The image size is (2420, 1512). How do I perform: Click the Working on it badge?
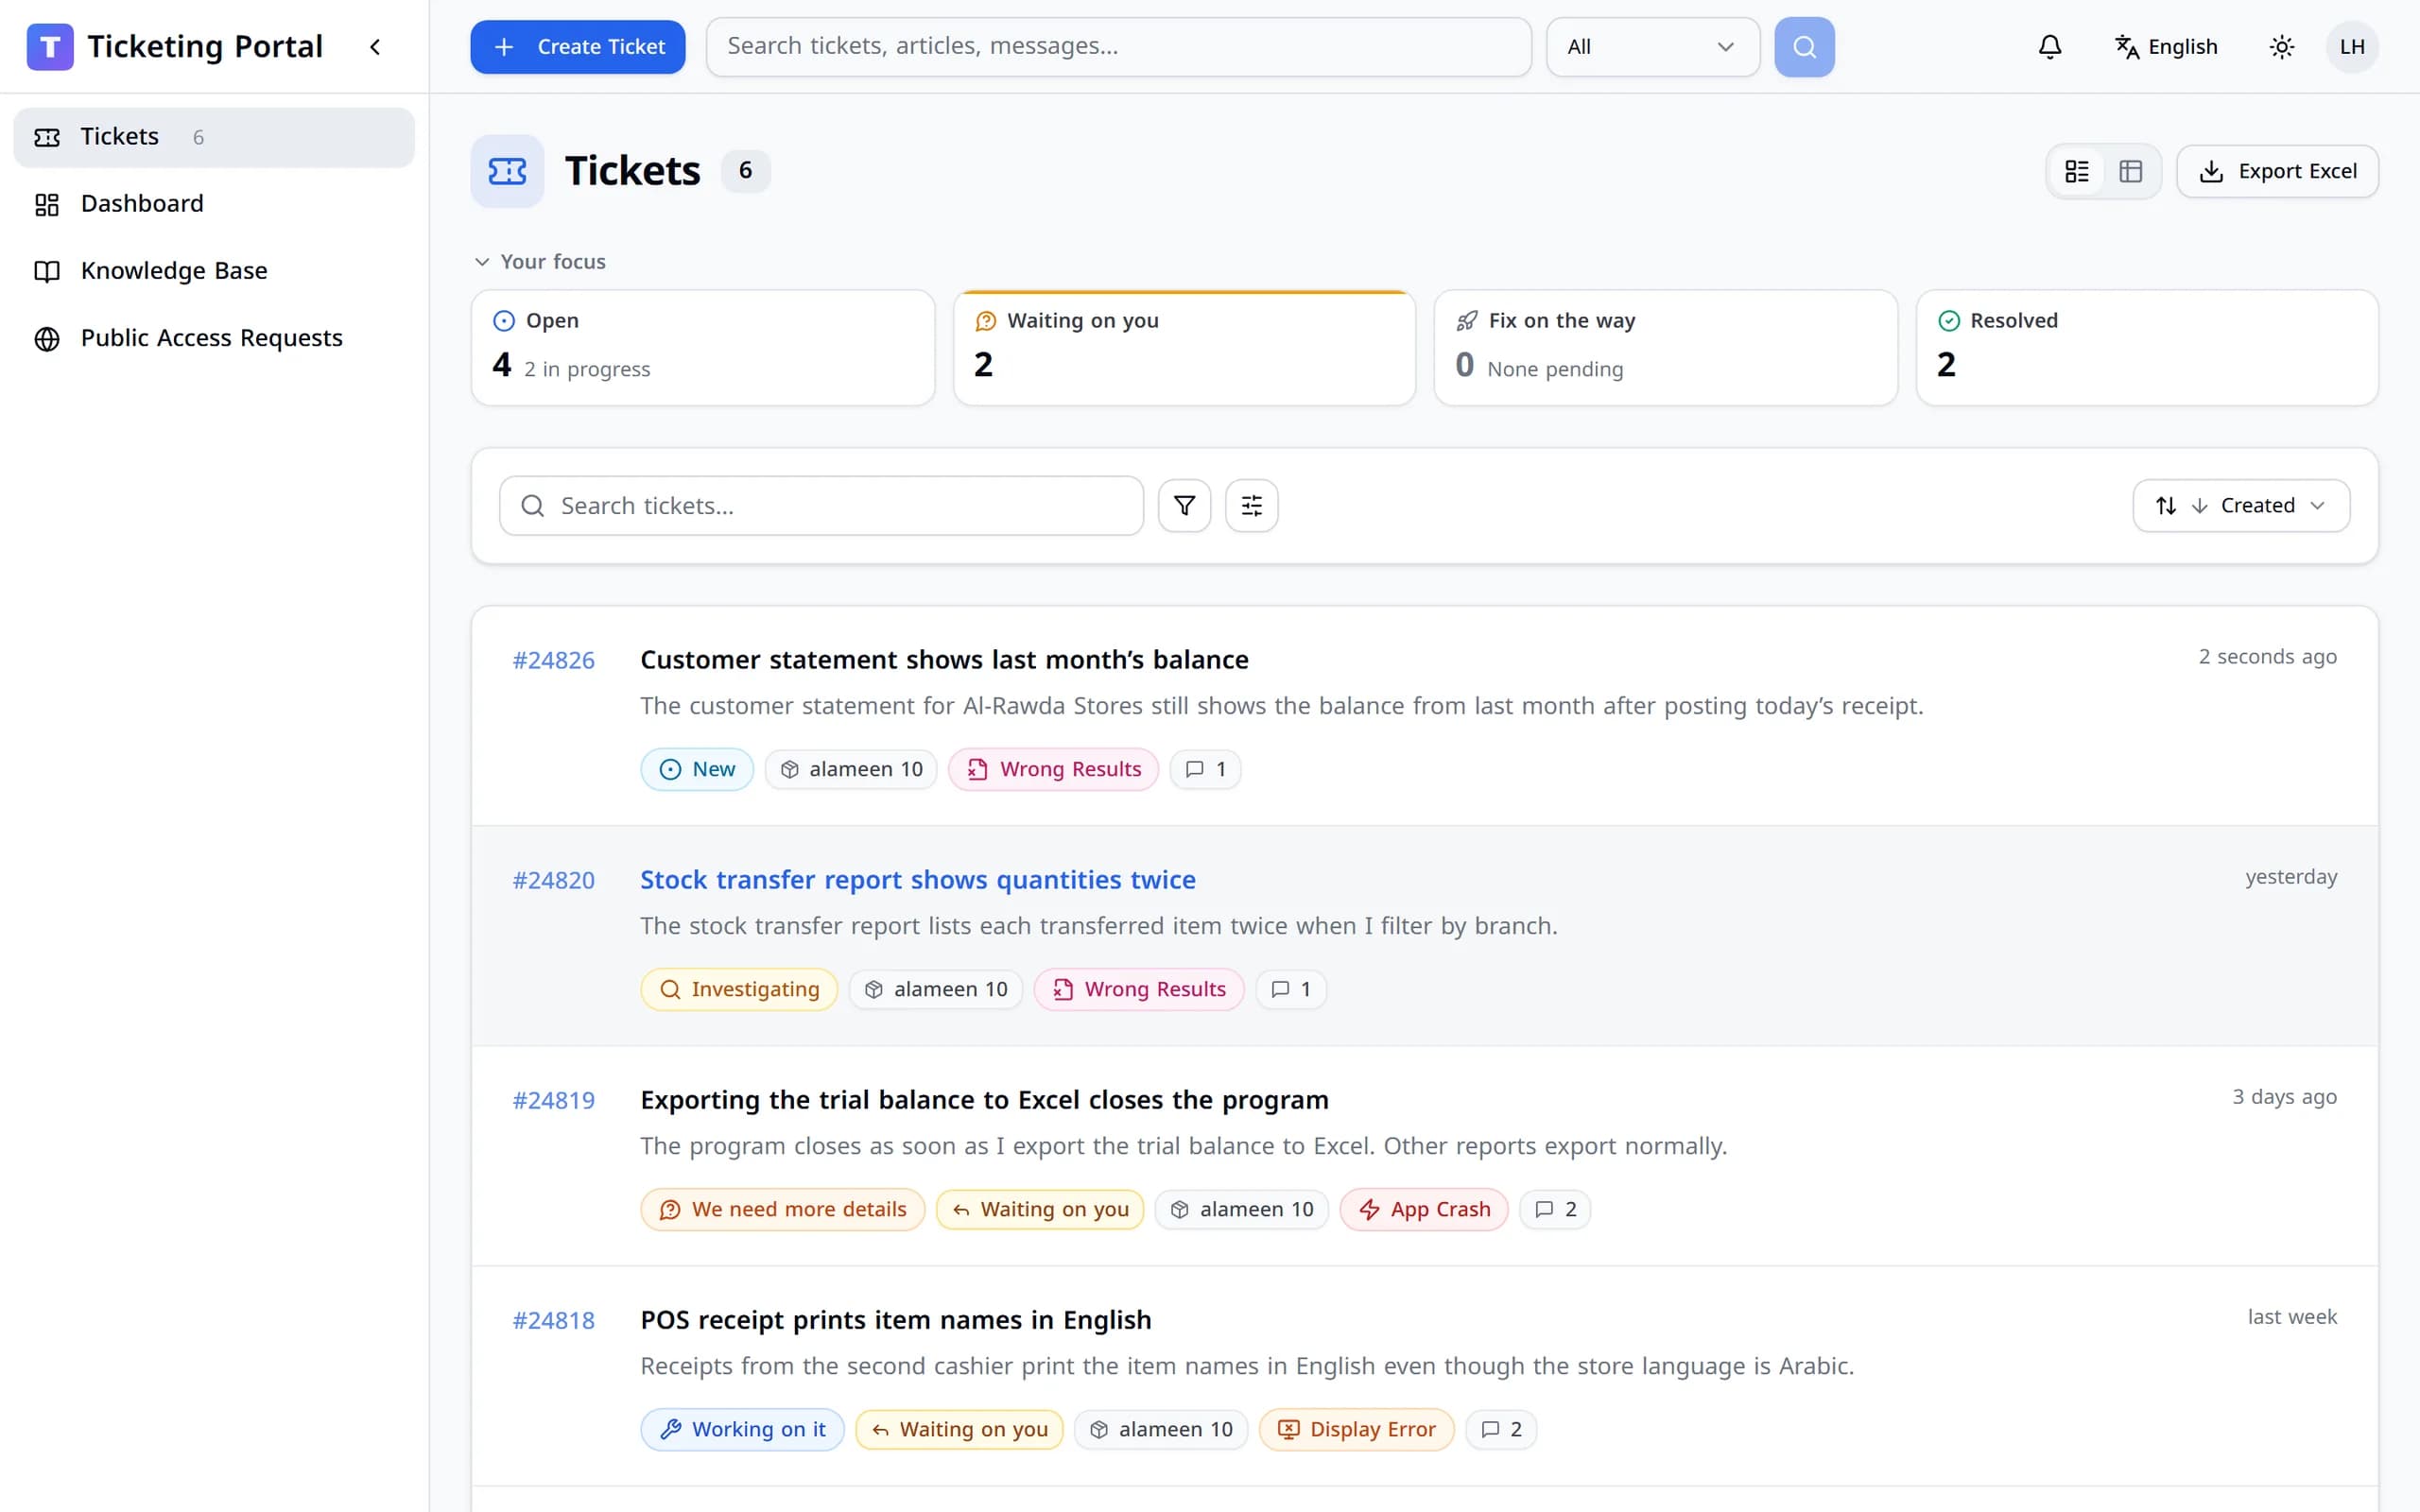point(742,1429)
